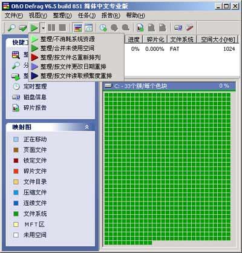The width and height of the screenshot is (242, 253).
Task: Click the drive information toolbar icon
Action: point(178,28)
